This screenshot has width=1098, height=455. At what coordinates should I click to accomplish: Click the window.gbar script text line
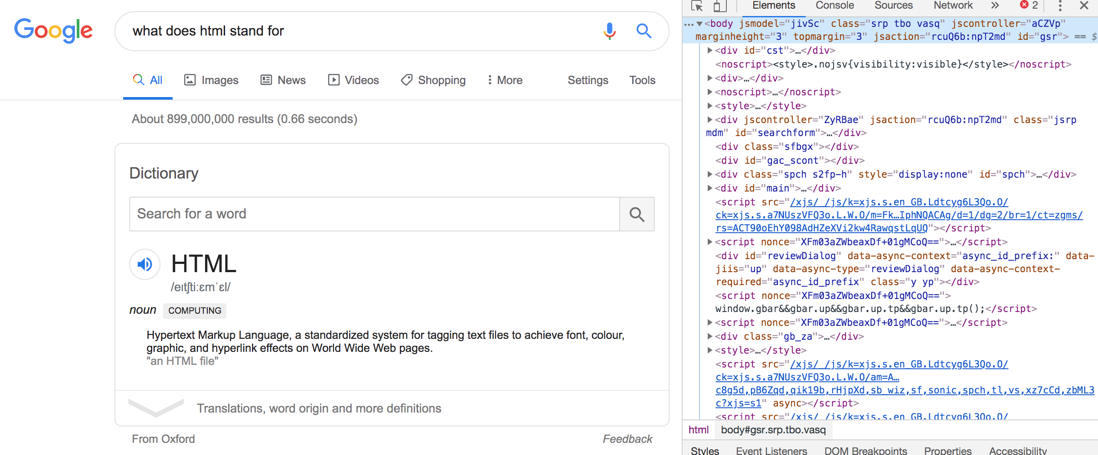point(876,309)
